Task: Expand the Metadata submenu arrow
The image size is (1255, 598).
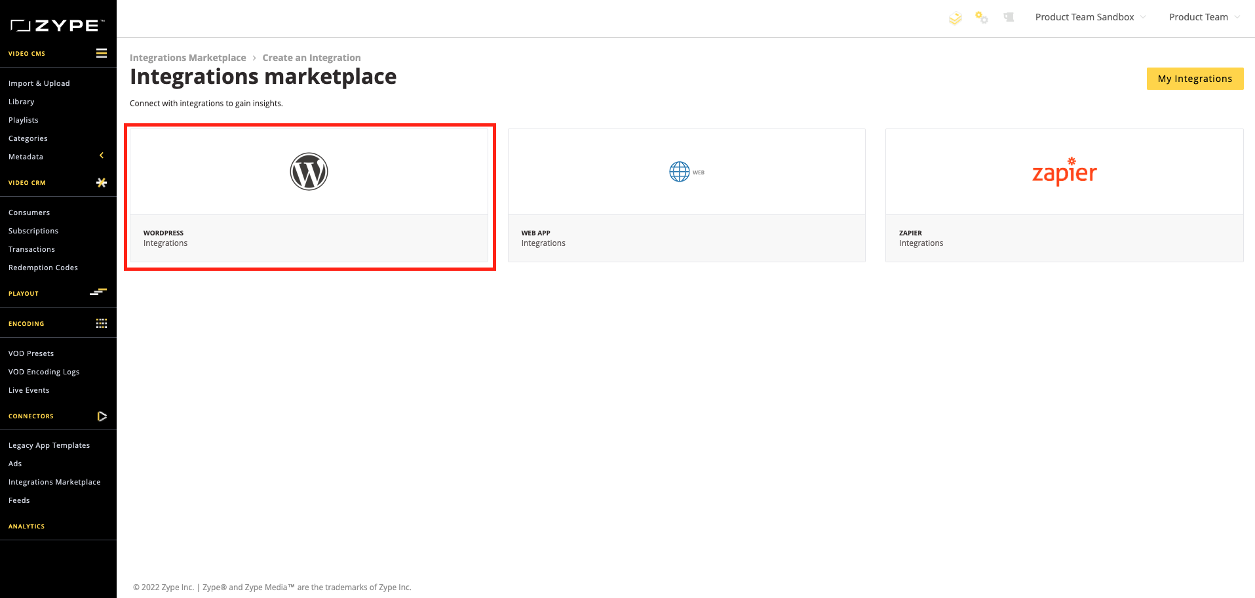Action: click(102, 155)
